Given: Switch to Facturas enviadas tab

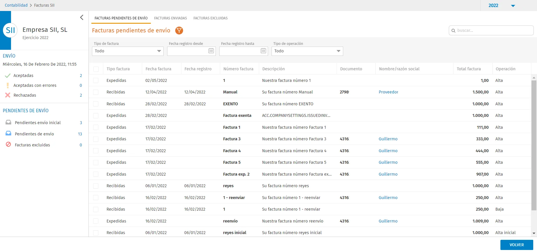Looking at the screenshot, I should (x=171, y=18).
